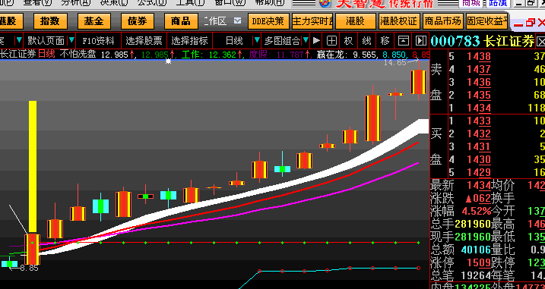Click the grid plus icon in chart toolbar
545x289 pixels.
point(331,41)
